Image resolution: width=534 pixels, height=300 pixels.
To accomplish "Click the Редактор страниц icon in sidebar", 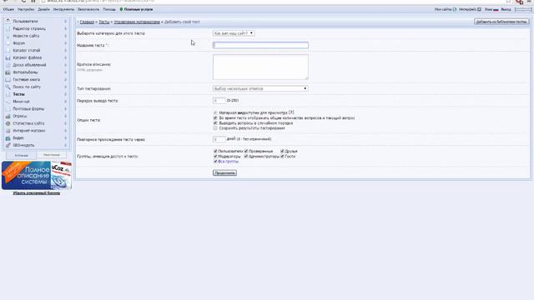I will tap(8, 28).
